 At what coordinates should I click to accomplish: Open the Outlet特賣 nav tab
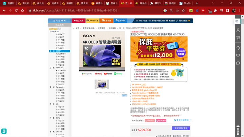click(93, 21)
